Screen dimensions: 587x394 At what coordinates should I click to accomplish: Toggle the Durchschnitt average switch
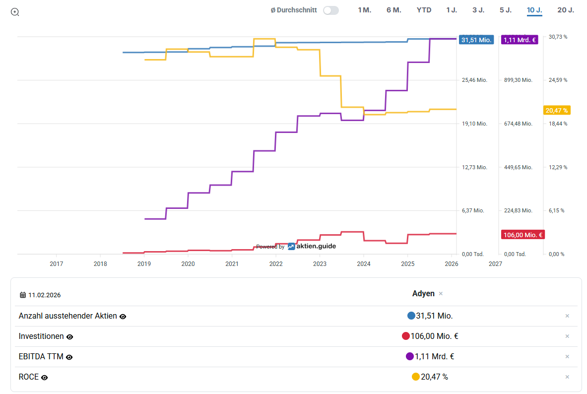pos(330,10)
